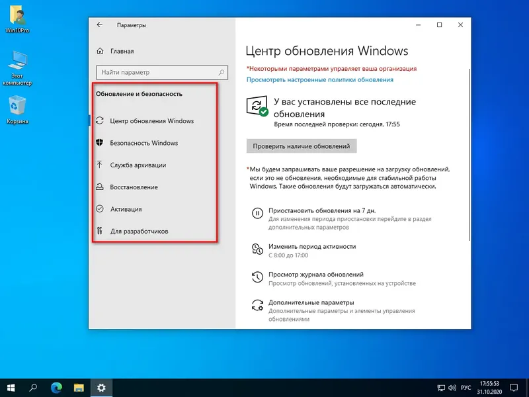Screen dimensions: 529x397
Task: Open File Explorer from the taskbar
Action: [x=77, y=388]
